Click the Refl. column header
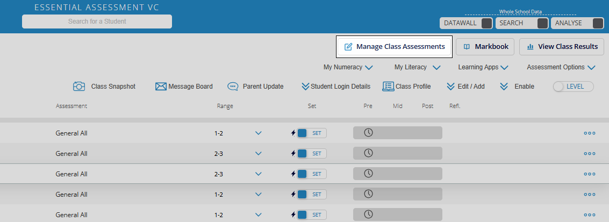Screen dimensions: 609x222 coord(455,106)
